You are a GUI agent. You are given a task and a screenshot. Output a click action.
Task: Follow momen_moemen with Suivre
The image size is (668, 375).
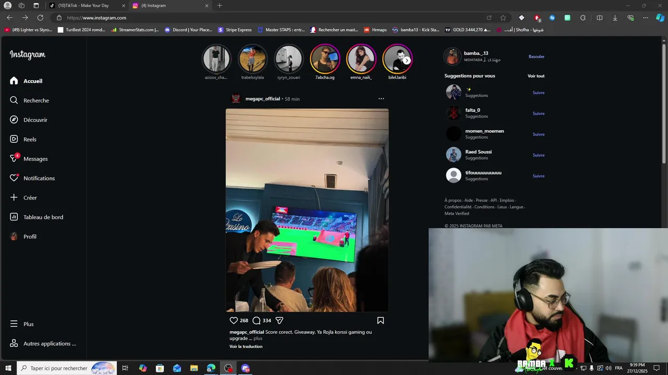[539, 134]
